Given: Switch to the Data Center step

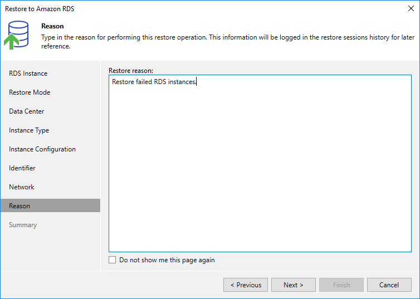Looking at the screenshot, I should [x=27, y=111].
